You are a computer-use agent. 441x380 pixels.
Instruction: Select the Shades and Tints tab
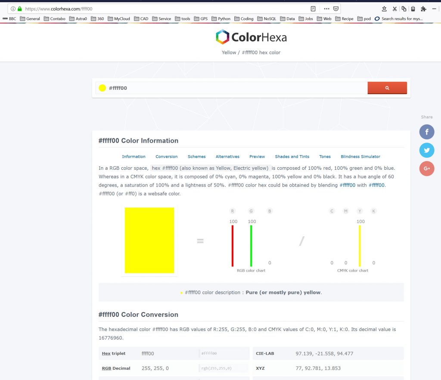[x=292, y=156]
